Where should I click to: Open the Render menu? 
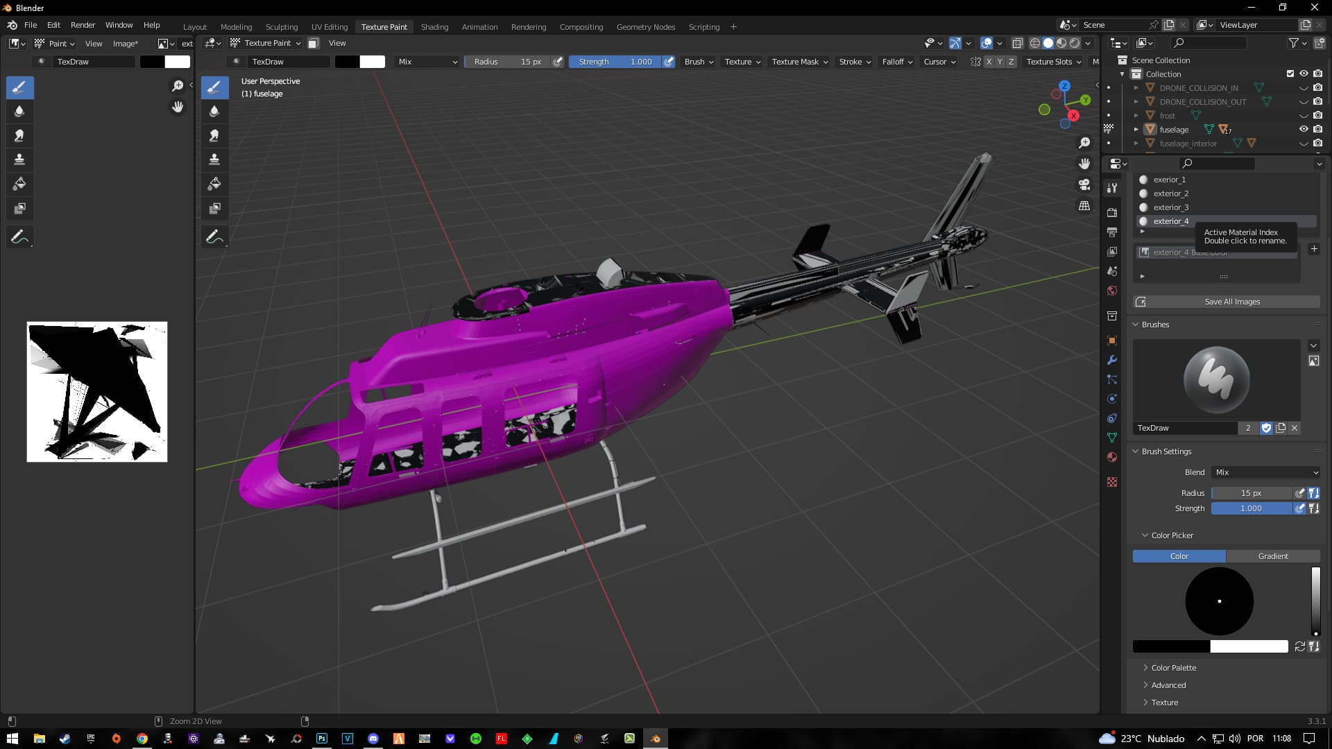83,25
